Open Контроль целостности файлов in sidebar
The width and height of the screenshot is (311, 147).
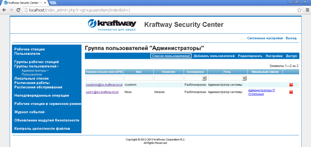pyautogui.click(x=42, y=129)
